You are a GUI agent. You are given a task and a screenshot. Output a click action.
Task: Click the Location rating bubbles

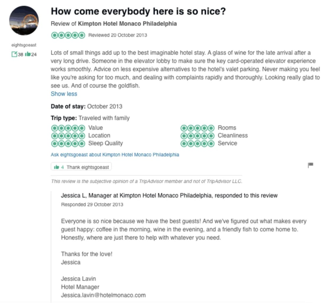[x=68, y=136]
